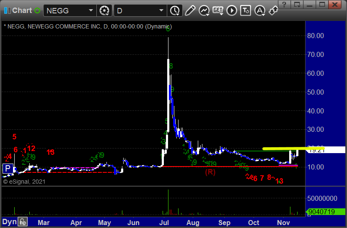Toggle the lock icon beside Dyn
The image size is (347, 228).
23,222
